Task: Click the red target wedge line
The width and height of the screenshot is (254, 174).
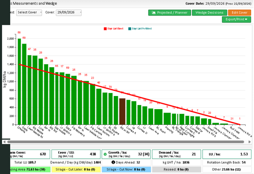Action: tap(130, 95)
